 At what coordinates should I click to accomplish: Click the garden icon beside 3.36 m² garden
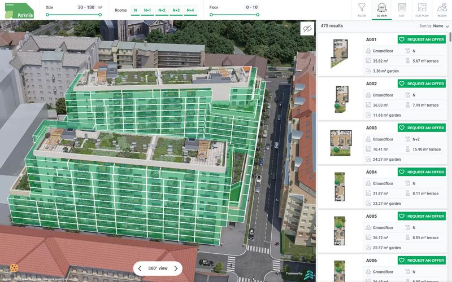coord(368,71)
